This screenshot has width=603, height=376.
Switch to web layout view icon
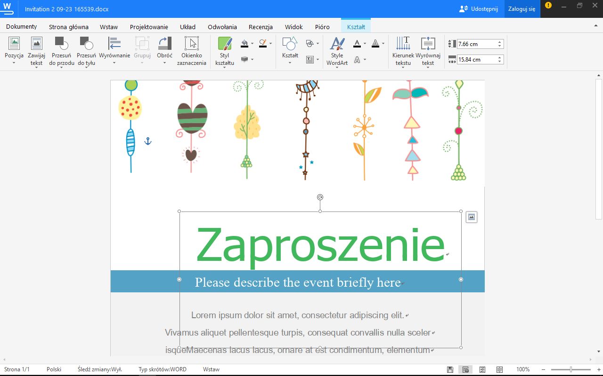(482, 369)
